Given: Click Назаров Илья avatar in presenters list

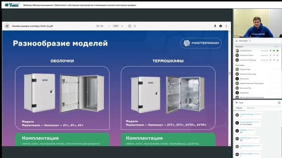Looking at the screenshot, I should pos(237,51).
